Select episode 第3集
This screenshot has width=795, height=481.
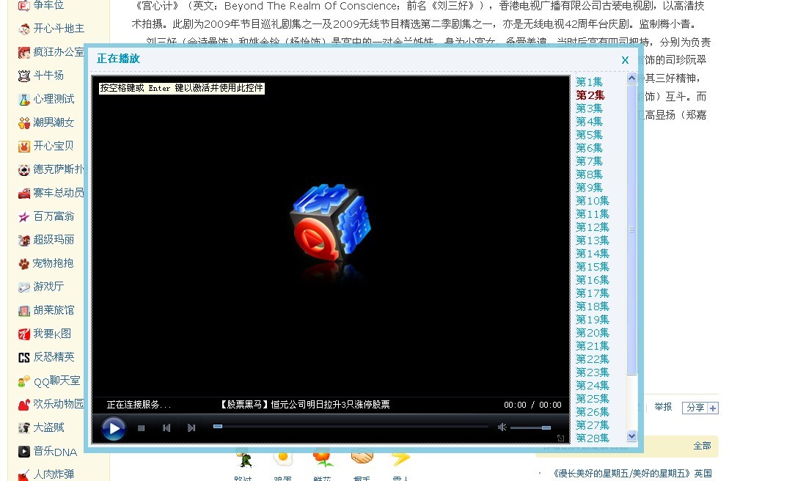589,108
